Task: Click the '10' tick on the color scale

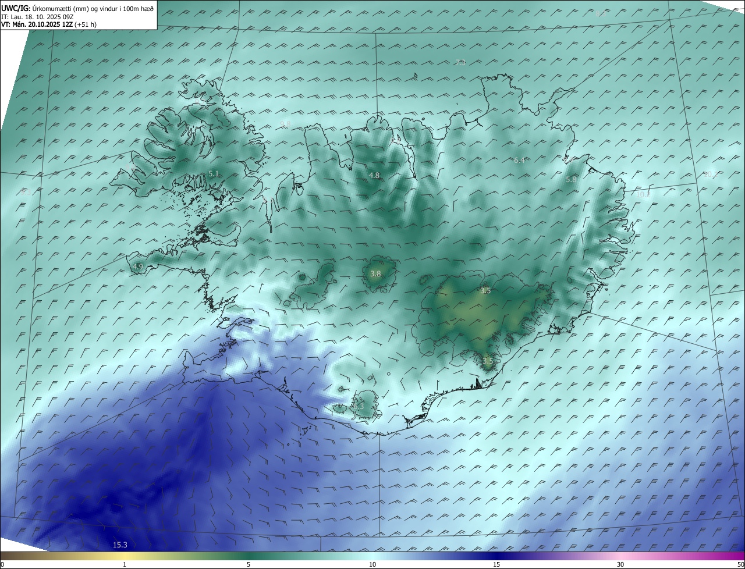Action: (372, 564)
